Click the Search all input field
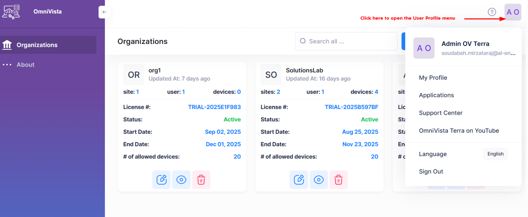The height and width of the screenshot is (217, 528). tap(346, 41)
